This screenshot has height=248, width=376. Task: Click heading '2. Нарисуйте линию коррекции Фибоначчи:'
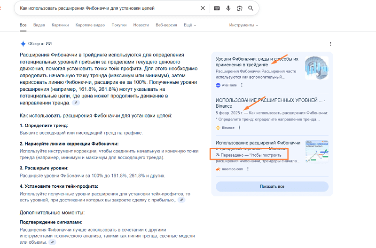[x=69, y=144]
